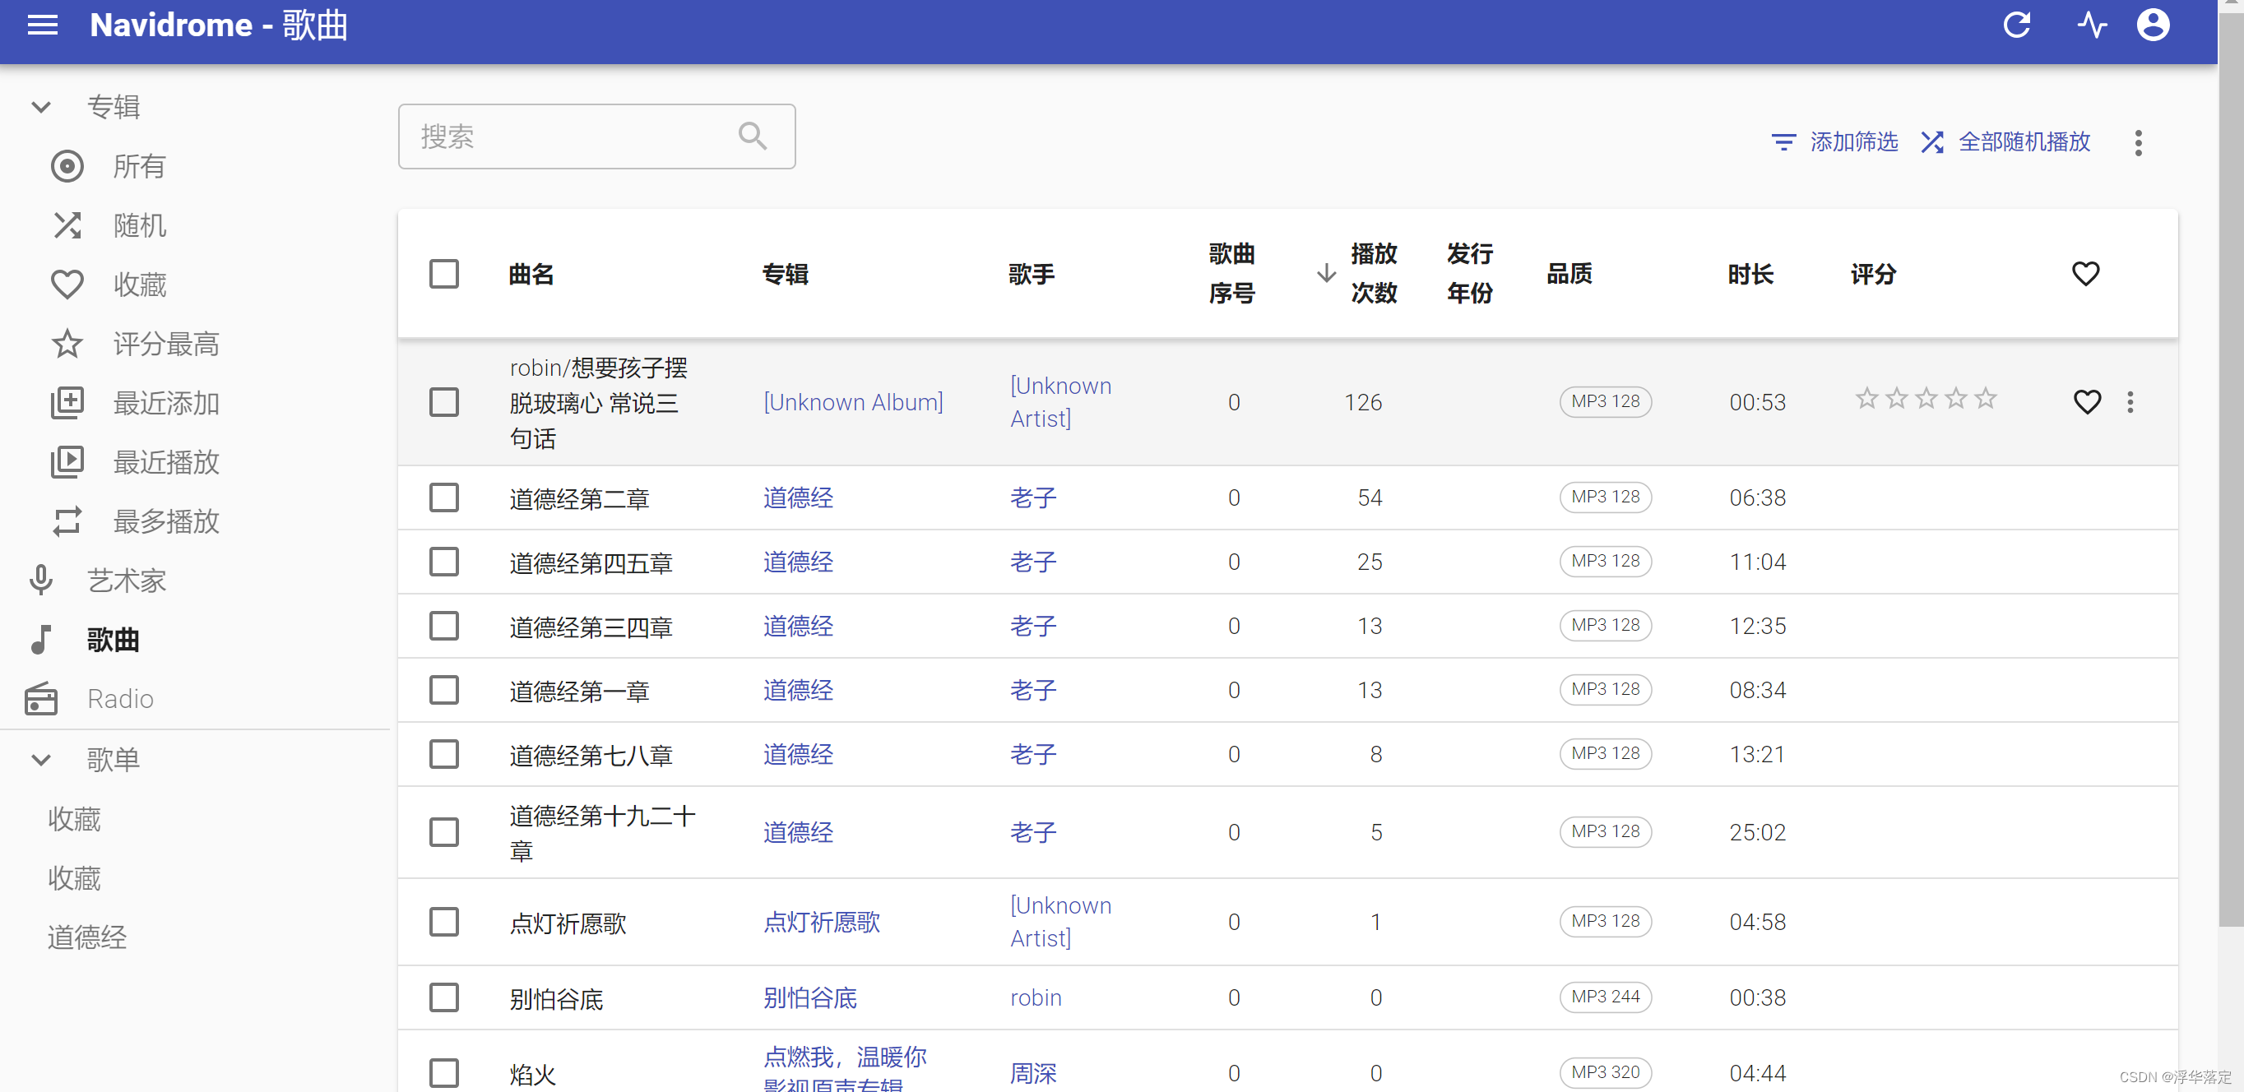Sort by the 歌手 column header
This screenshot has height=1092, width=2244.
click(1032, 274)
